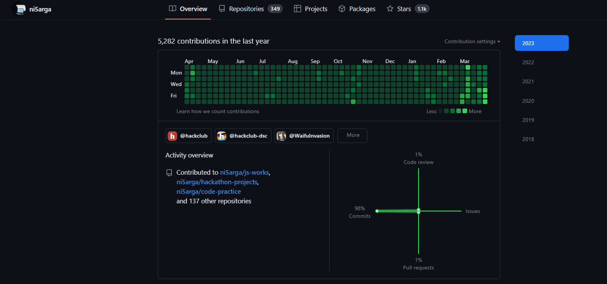Click the Commits point on activity chart

pos(377,211)
